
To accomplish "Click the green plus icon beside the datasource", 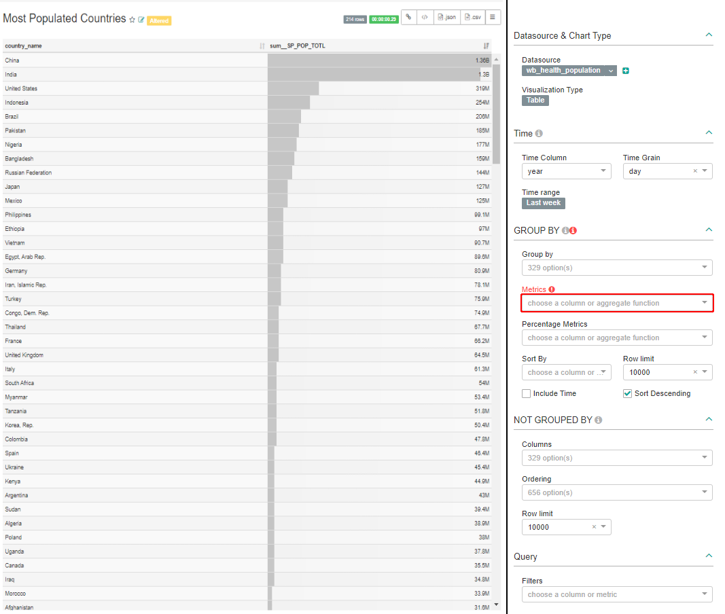I will coord(626,71).
